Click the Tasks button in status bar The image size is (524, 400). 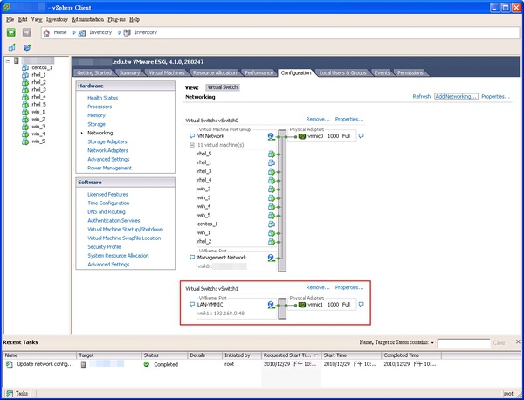click(17, 393)
